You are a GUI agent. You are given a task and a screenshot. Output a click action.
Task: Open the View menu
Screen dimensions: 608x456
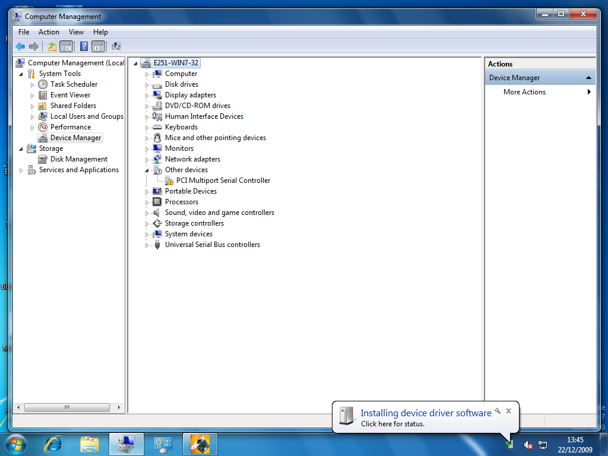pyautogui.click(x=76, y=31)
